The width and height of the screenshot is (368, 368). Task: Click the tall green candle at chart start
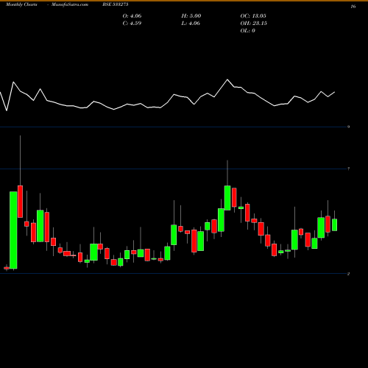[13, 230]
